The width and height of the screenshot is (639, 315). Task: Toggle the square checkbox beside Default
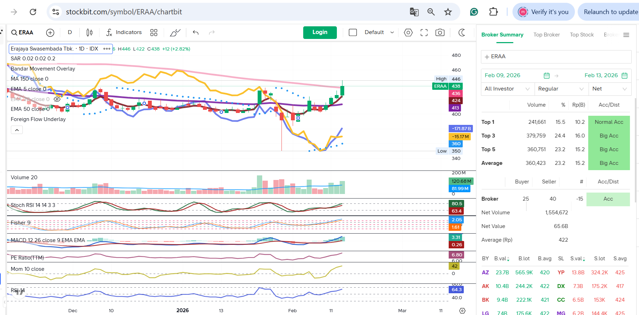coord(353,33)
